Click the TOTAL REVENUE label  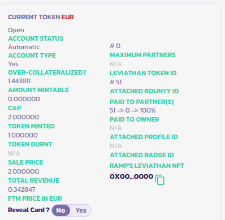pyautogui.click(x=33, y=180)
